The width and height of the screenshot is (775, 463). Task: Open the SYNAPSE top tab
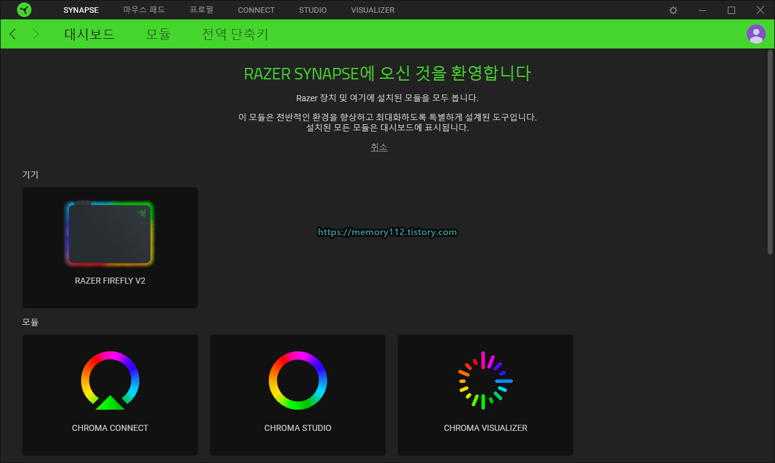[x=81, y=10]
